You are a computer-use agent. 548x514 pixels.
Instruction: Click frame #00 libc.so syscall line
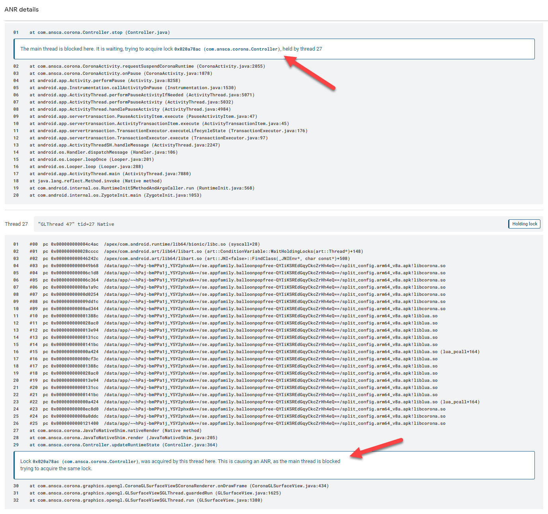coord(139,244)
